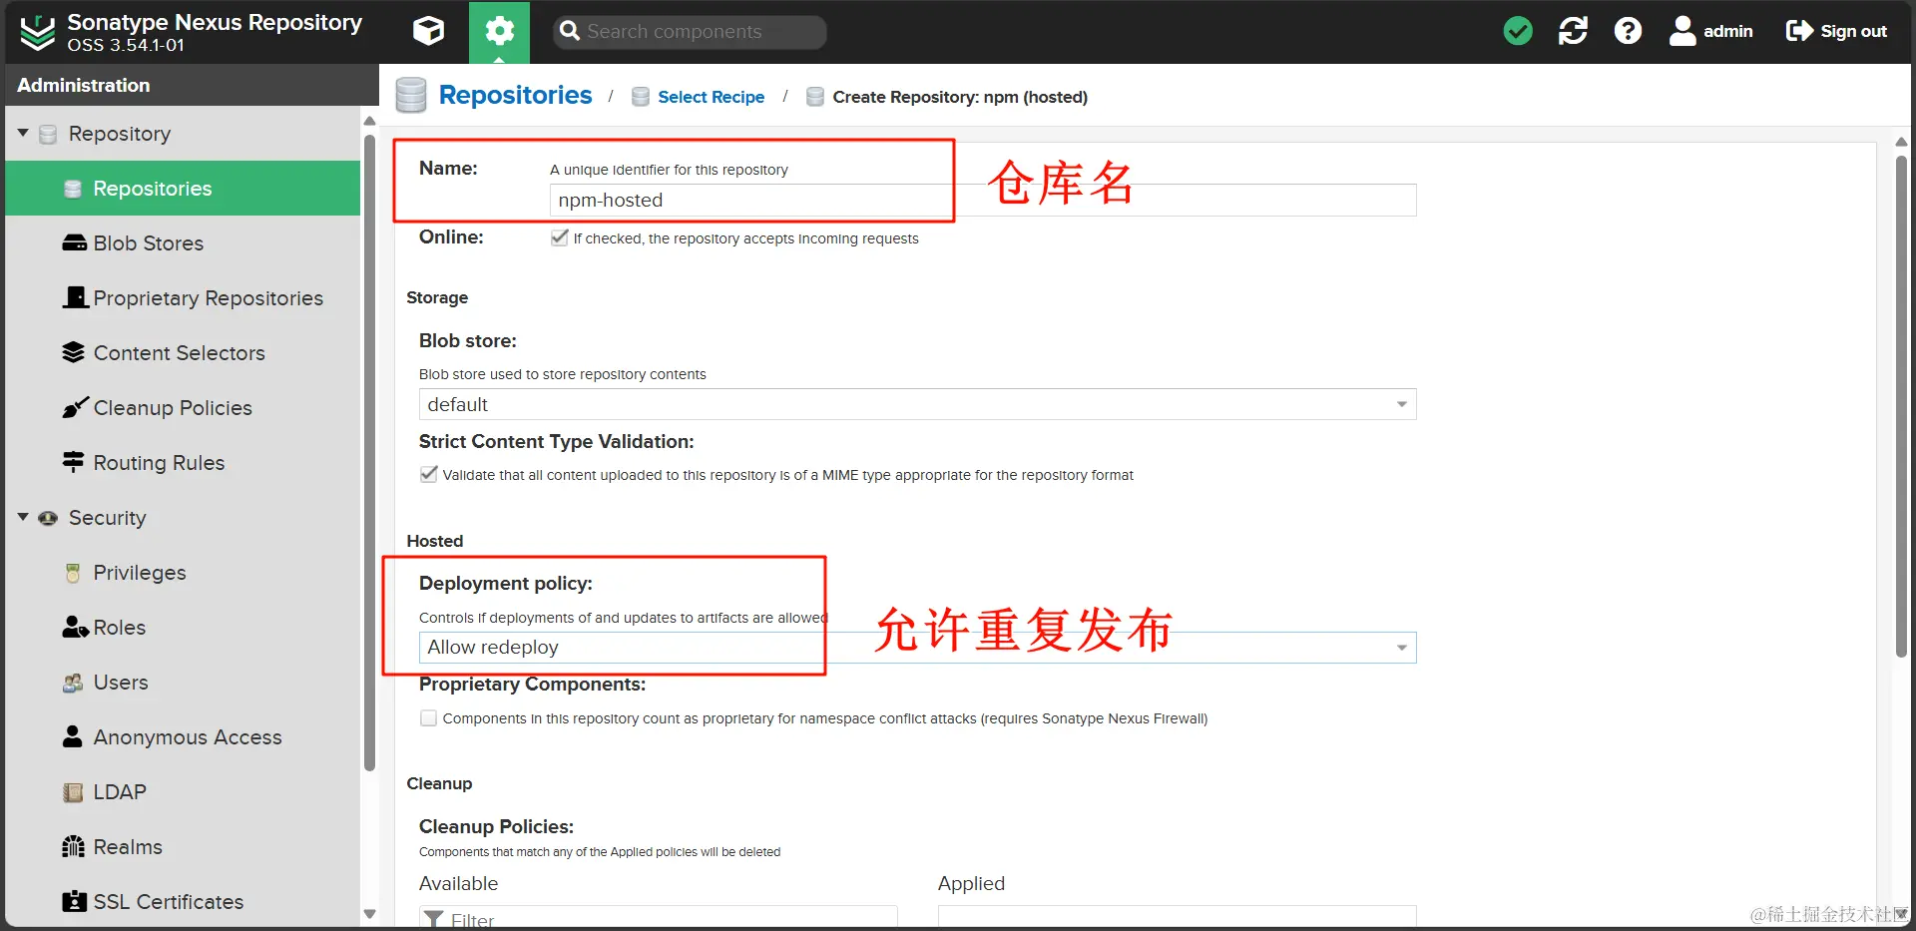
Task: Open the Browse cube icon
Action: pyautogui.click(x=429, y=32)
